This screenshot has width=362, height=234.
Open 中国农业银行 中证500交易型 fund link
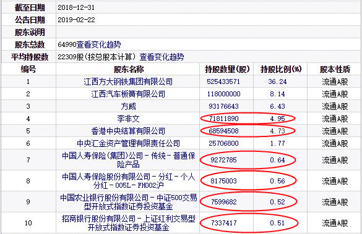pyautogui.click(x=128, y=202)
